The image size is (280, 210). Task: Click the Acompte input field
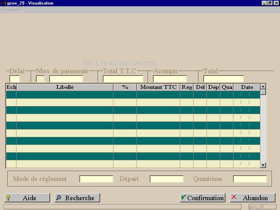(x=170, y=79)
